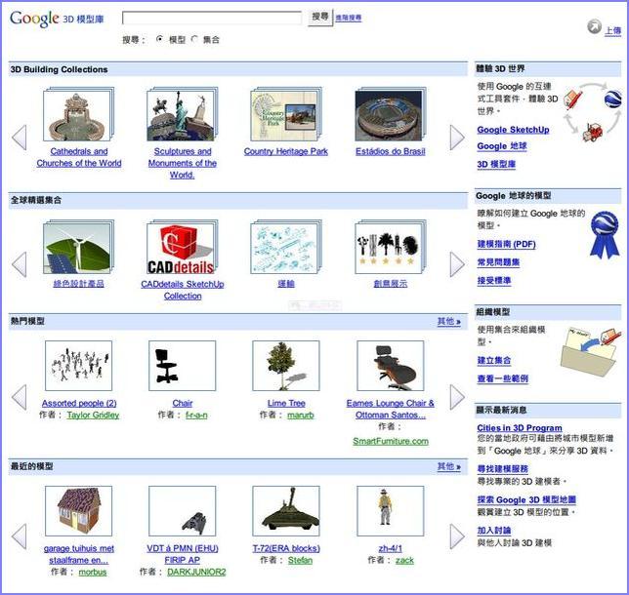Open Cathedrals and Churches of the World thumbnail
The height and width of the screenshot is (595, 629).
click(x=78, y=114)
